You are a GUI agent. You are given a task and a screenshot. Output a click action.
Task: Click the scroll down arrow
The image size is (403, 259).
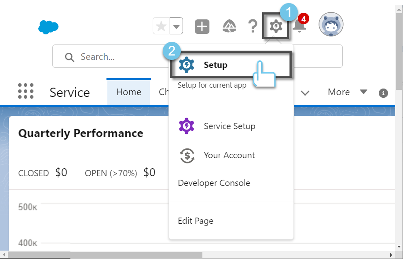click(x=399, y=247)
